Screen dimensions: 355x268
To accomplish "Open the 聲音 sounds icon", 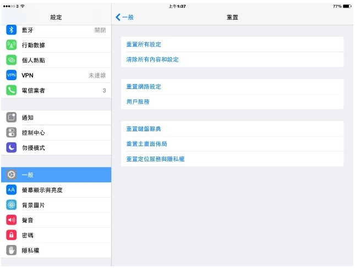I will (x=12, y=220).
